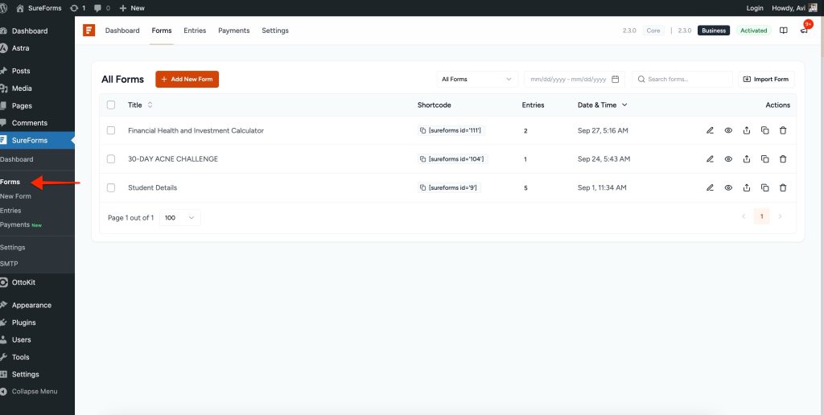Viewport: 824px width, 415px height.
Task: Switch to the Entries tab in header
Action: point(195,31)
